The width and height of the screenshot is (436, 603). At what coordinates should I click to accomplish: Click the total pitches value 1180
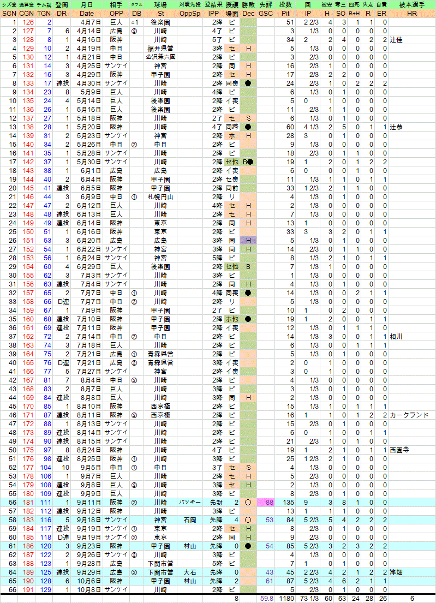[286, 599]
